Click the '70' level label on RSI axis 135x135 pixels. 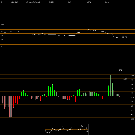pyautogui.click(x=2, y=31)
